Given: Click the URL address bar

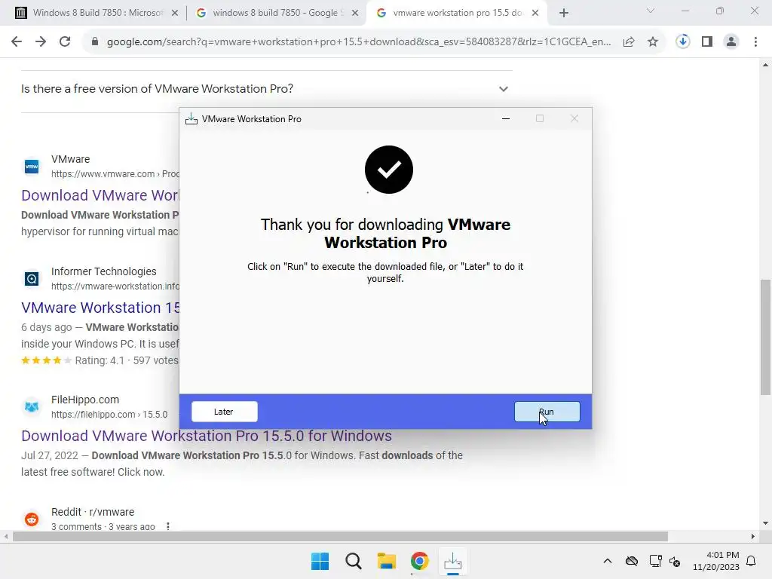Looking at the screenshot, I should pyautogui.click(x=358, y=42).
